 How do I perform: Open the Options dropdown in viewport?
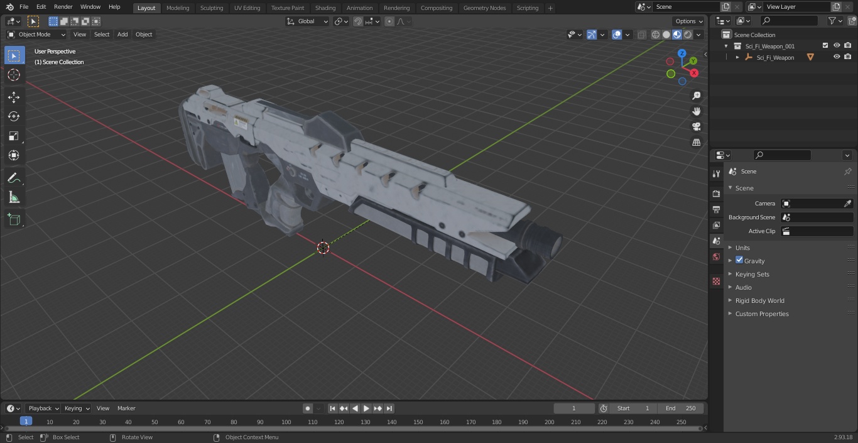coord(689,21)
